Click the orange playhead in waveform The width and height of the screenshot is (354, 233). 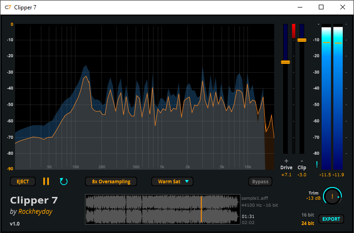(x=201, y=210)
